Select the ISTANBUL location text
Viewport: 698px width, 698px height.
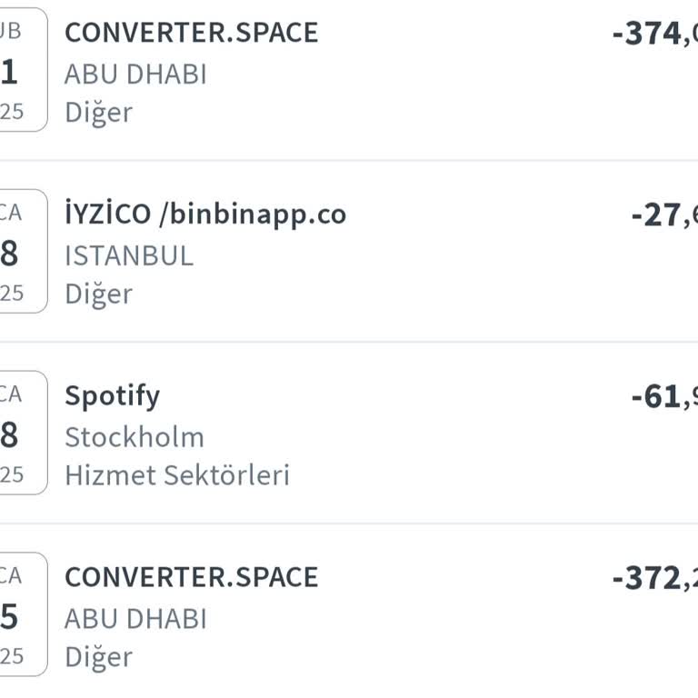[x=129, y=255]
